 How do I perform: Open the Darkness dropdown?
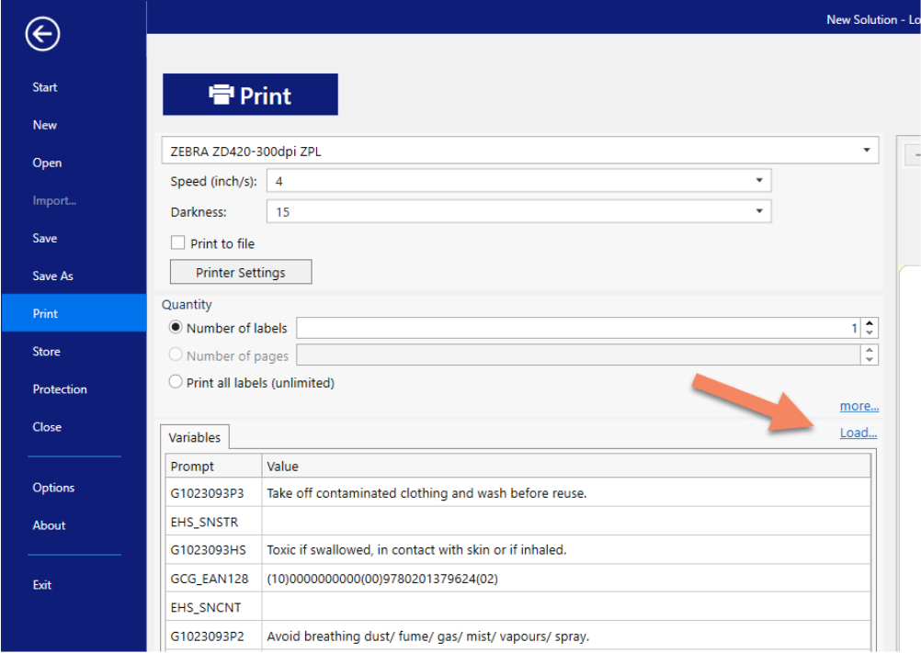[759, 211]
